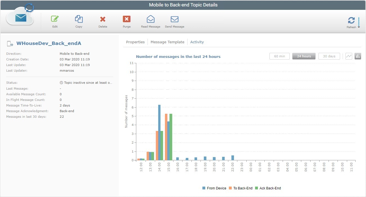The width and height of the screenshot is (366, 197).
Task: Click the Purge topic icon
Action: (x=126, y=21)
